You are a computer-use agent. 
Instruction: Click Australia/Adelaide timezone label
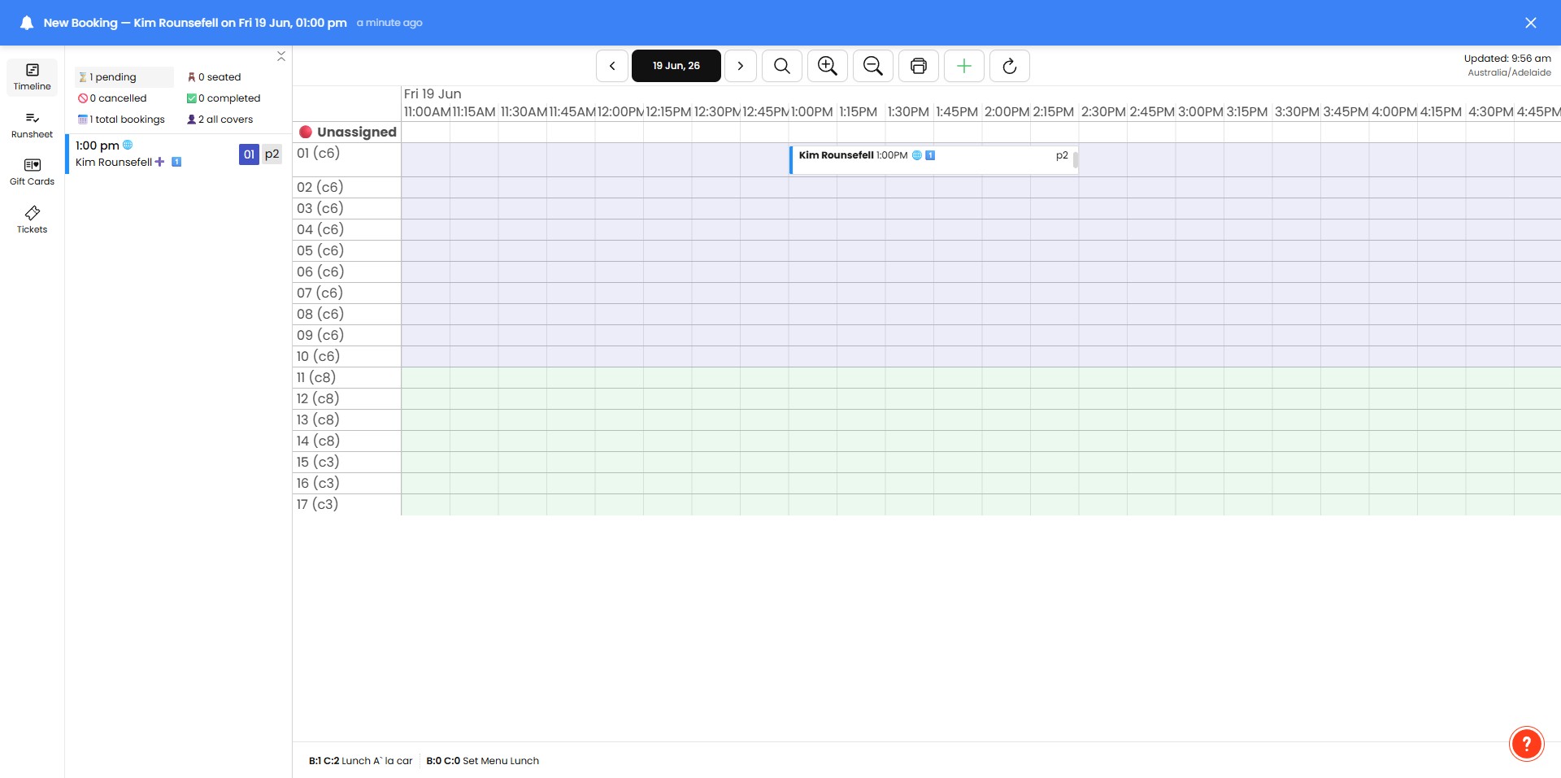(x=1509, y=72)
